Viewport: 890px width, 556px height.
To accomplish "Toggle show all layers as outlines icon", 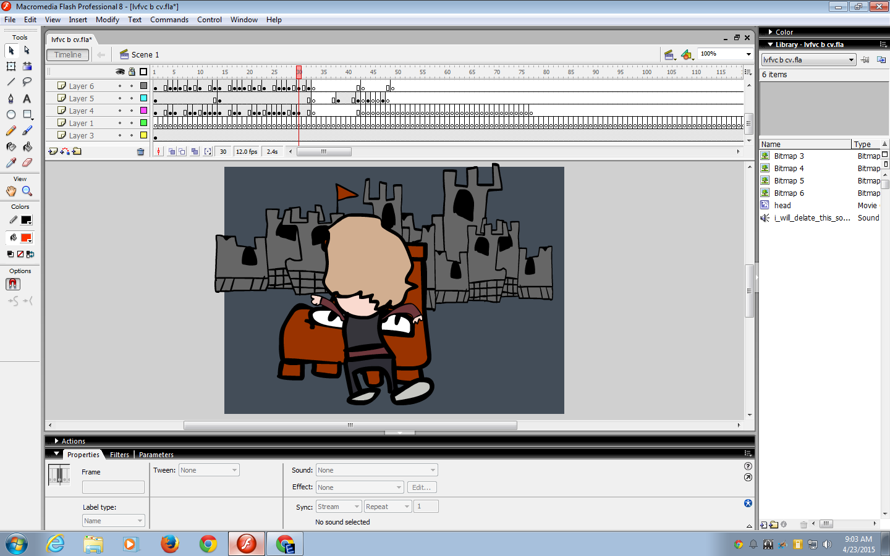I will (143, 72).
